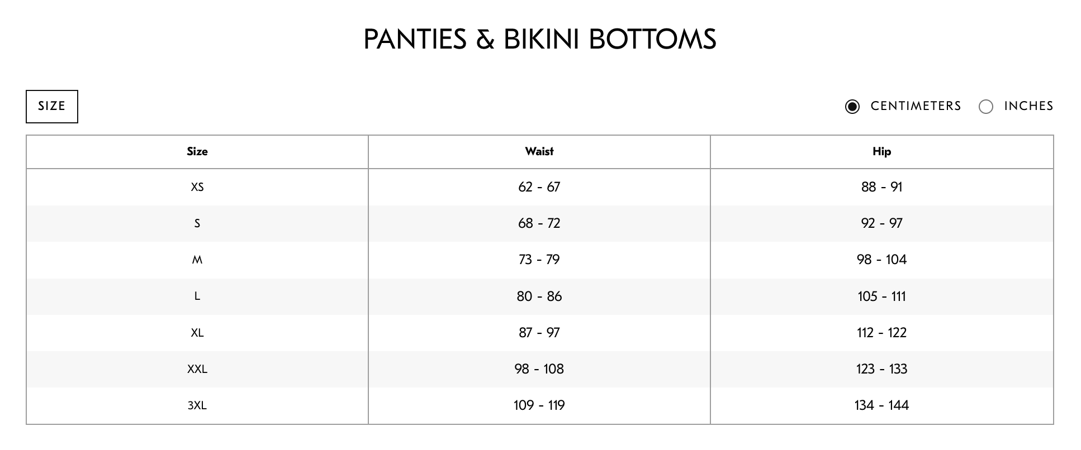Select the L size row label
The width and height of the screenshot is (1081, 450).
pyautogui.click(x=197, y=296)
